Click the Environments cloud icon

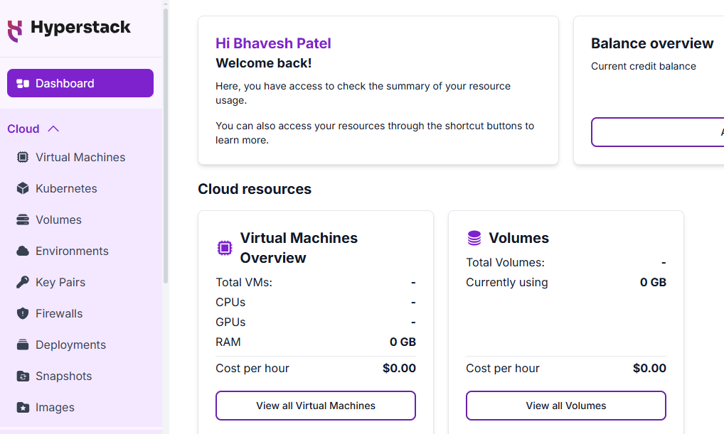coord(23,251)
